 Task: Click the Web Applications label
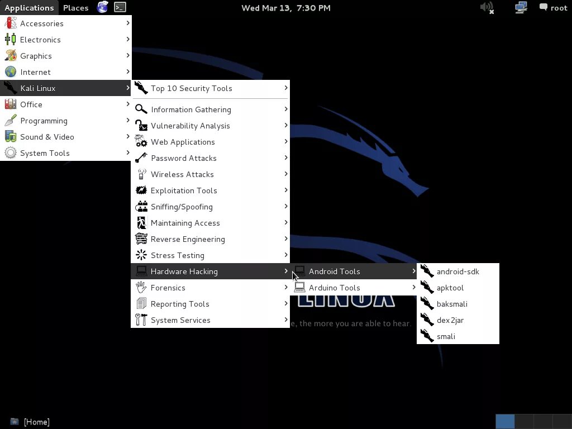pos(183,142)
